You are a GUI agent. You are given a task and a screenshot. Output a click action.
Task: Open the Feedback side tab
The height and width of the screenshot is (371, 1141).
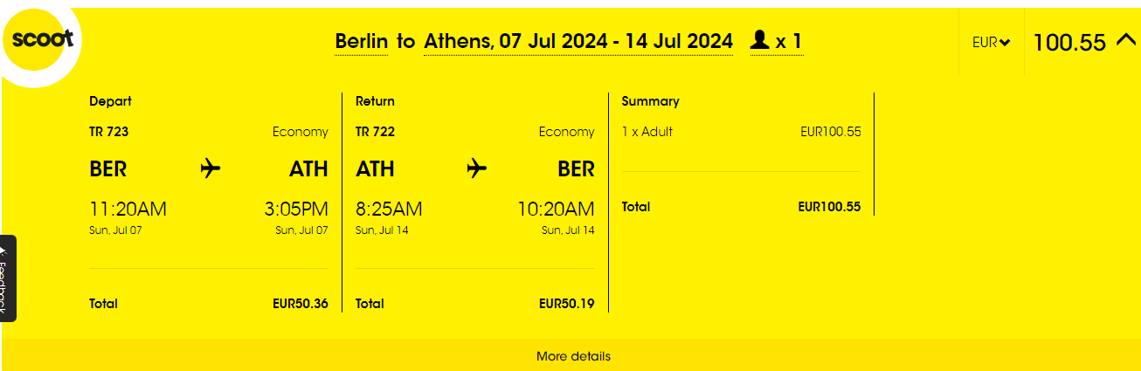[7, 278]
